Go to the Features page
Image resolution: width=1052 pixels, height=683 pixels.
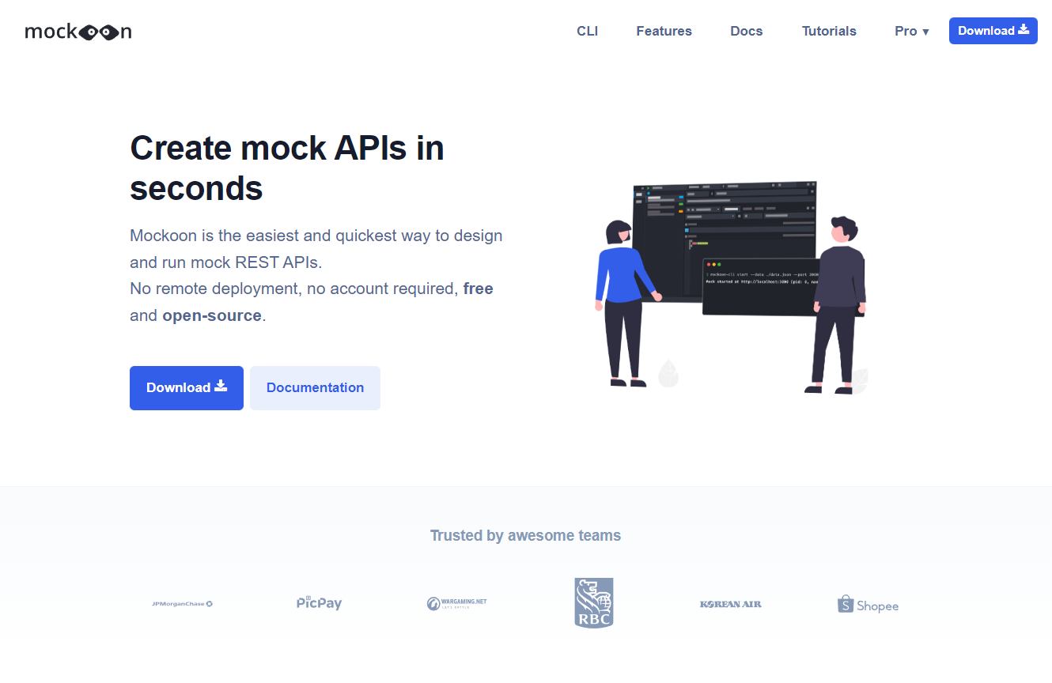click(x=664, y=31)
